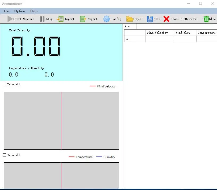Select the Wind Flow column header

tap(185, 33)
